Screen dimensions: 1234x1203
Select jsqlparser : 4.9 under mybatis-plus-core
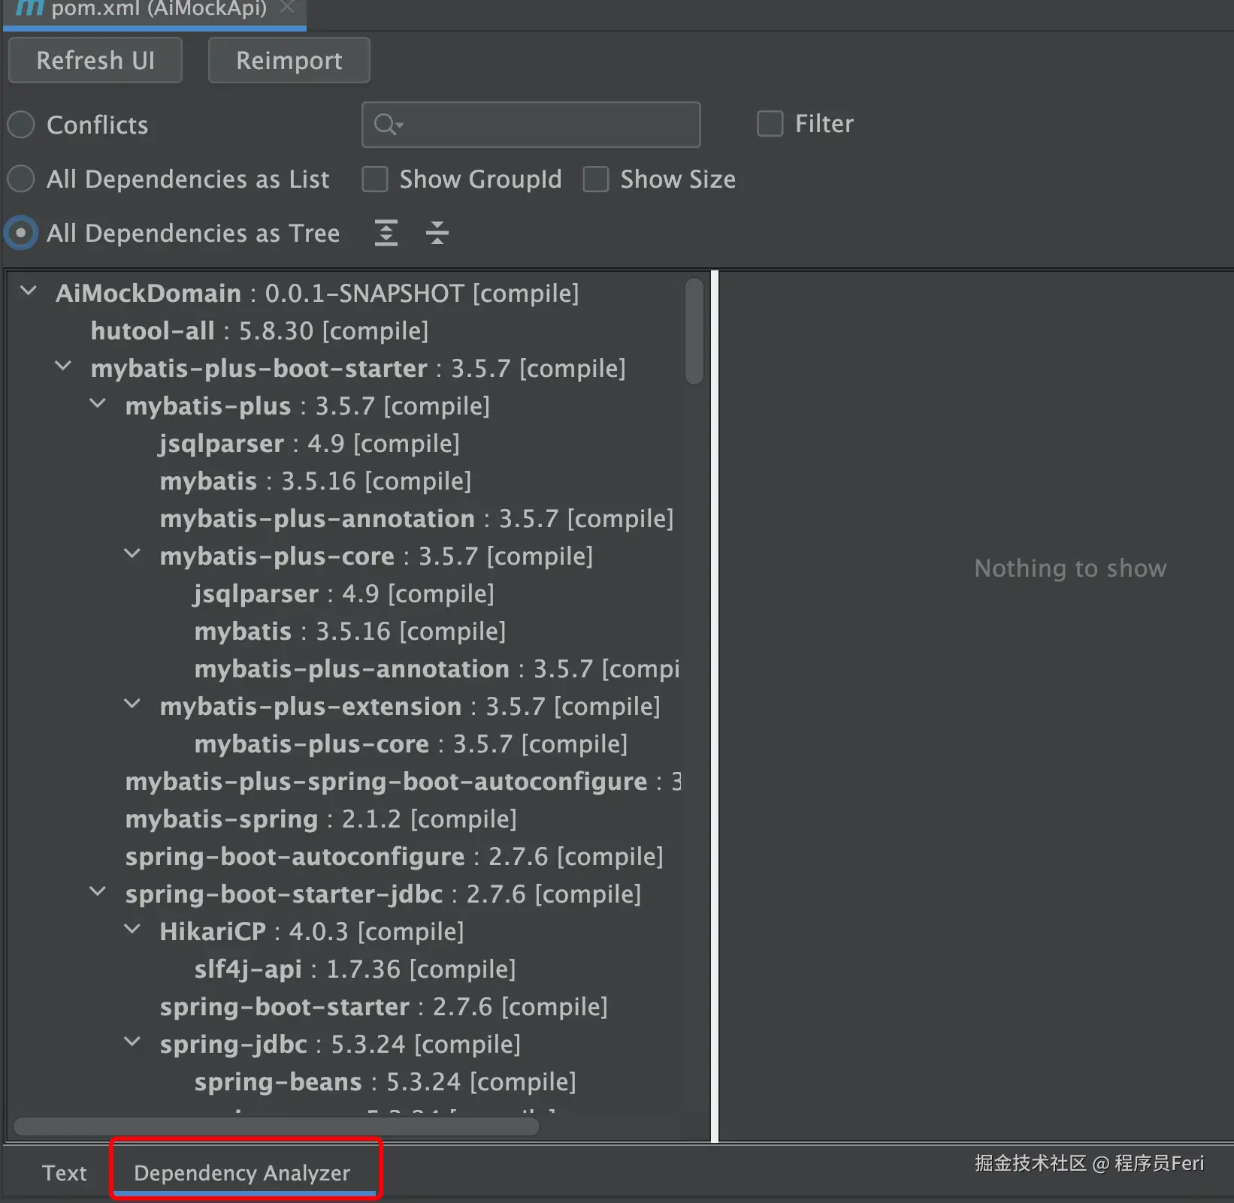coord(343,594)
